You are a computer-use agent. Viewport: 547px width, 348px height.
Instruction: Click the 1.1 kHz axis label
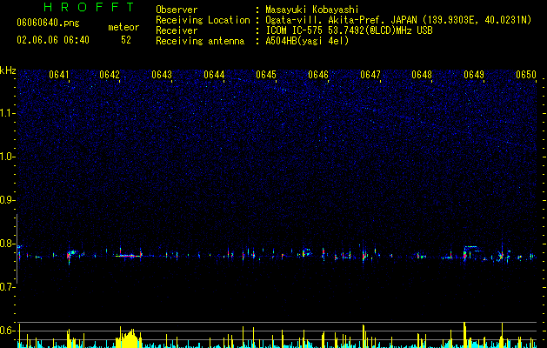(8, 113)
